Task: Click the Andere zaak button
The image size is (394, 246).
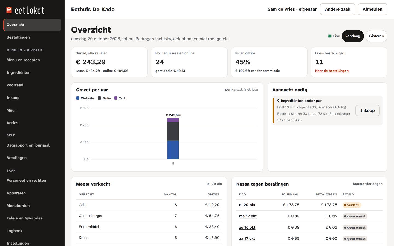Action: click(x=338, y=9)
